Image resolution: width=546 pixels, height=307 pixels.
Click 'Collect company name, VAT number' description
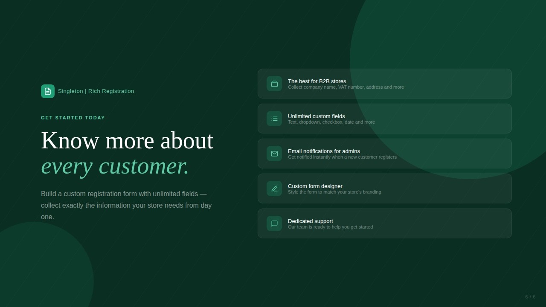tap(346, 87)
